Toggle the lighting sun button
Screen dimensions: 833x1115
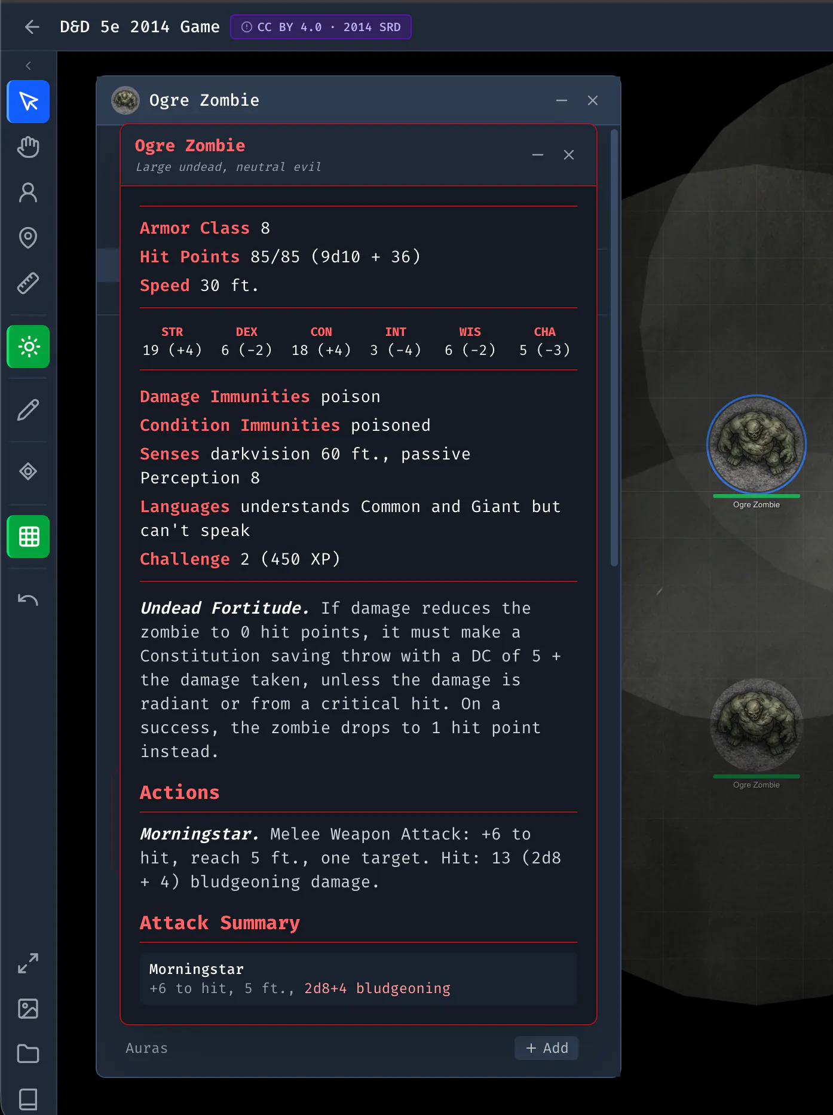[28, 347]
